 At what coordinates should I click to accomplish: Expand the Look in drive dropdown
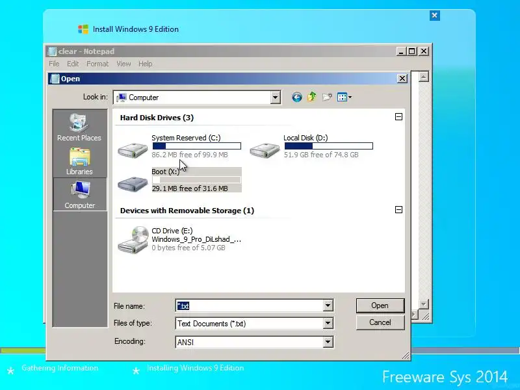tap(275, 97)
